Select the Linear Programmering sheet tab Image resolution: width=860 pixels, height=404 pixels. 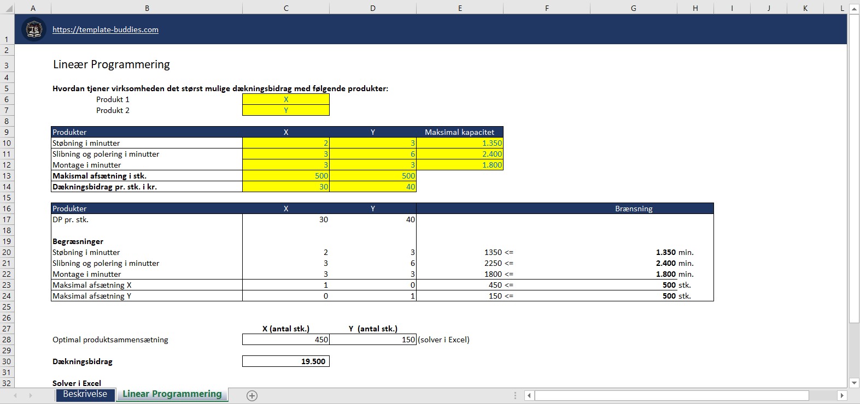pyautogui.click(x=172, y=394)
